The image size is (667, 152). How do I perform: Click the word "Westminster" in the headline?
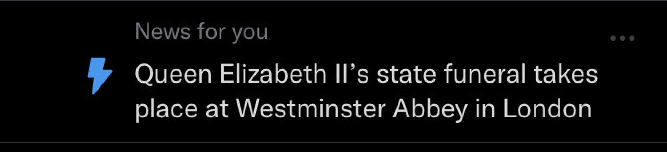[x=311, y=109]
